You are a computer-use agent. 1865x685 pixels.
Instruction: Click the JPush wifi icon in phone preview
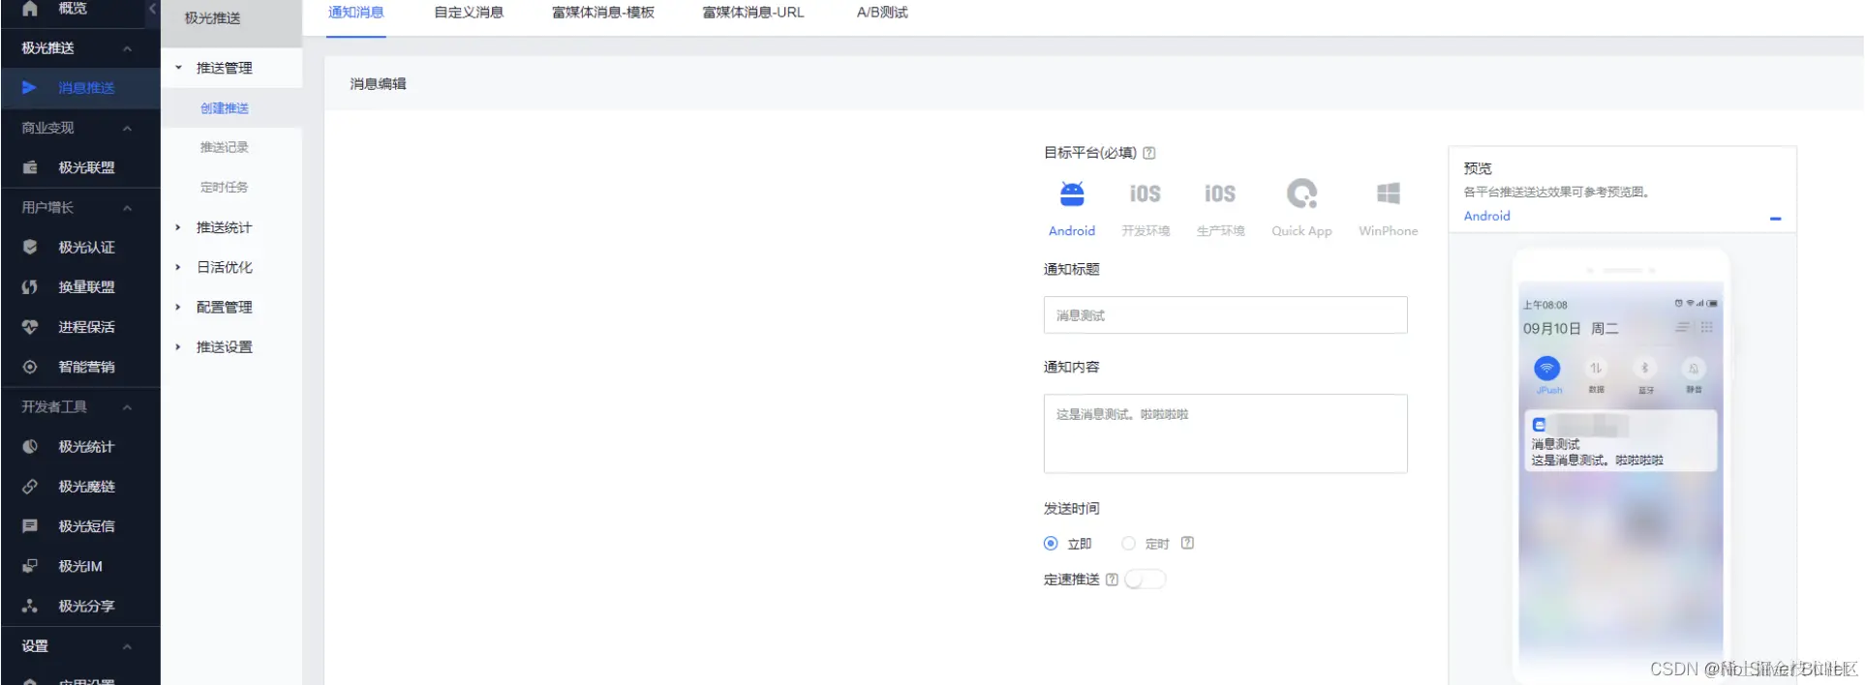tap(1547, 369)
